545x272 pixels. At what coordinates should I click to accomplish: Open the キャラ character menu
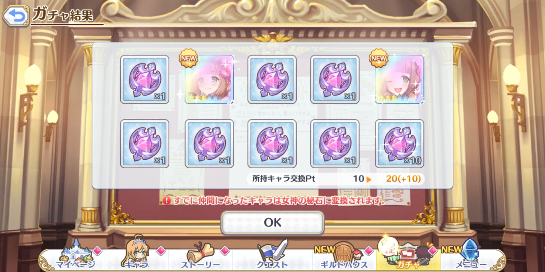point(137,253)
